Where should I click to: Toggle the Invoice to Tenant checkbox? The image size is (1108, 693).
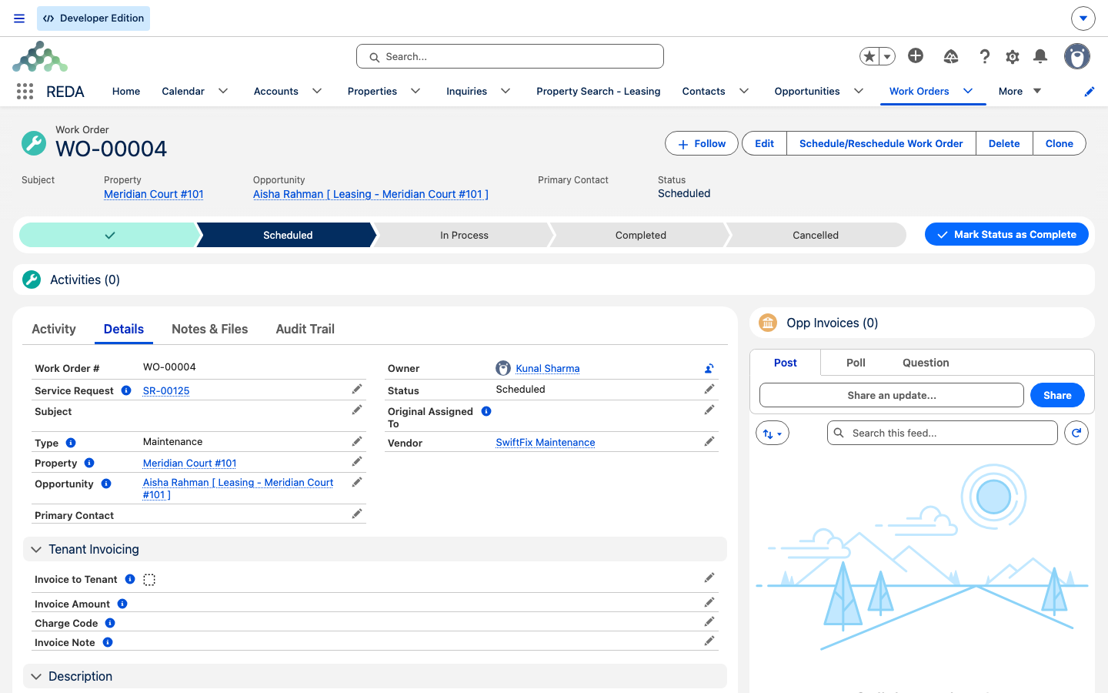(x=149, y=580)
